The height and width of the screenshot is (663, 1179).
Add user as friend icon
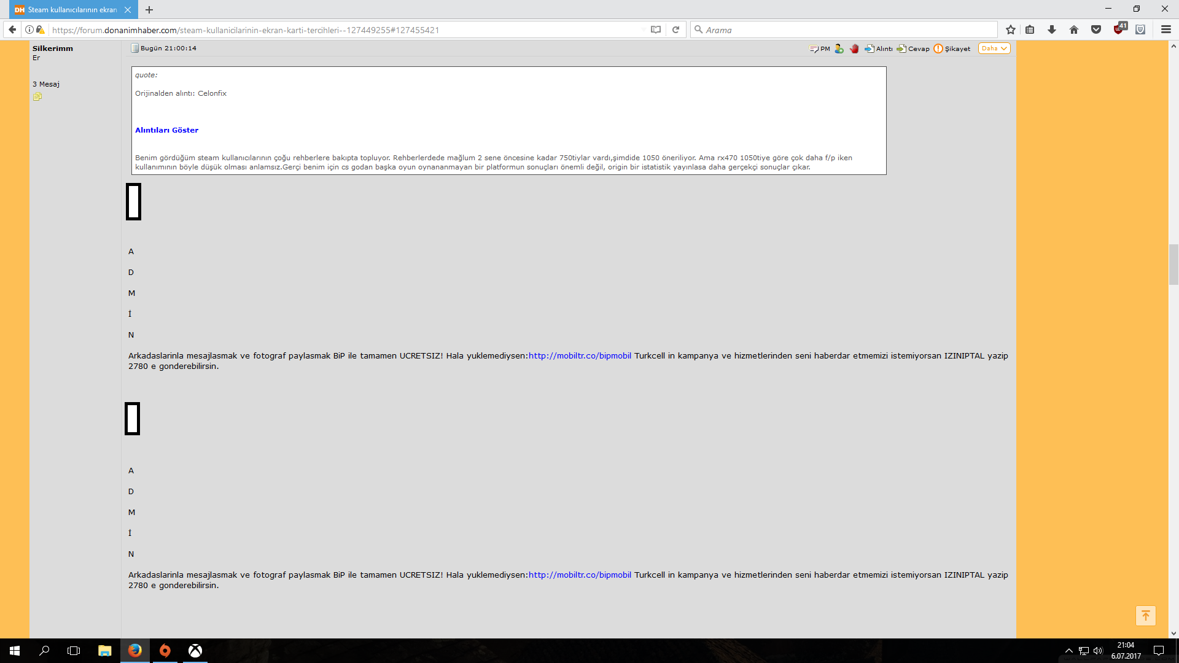pyautogui.click(x=839, y=48)
